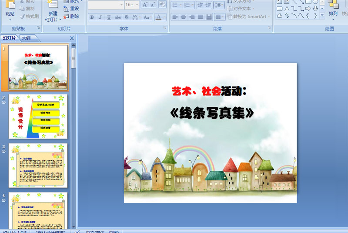Click the thumbnail pane scroll-up arrow
Viewport: 348px width, 233px height.
click(74, 45)
